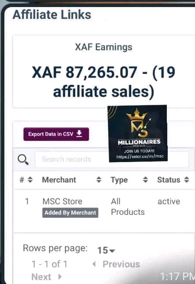Sort by Merchant column arrows
195x284 pixels.
[x=99, y=180]
